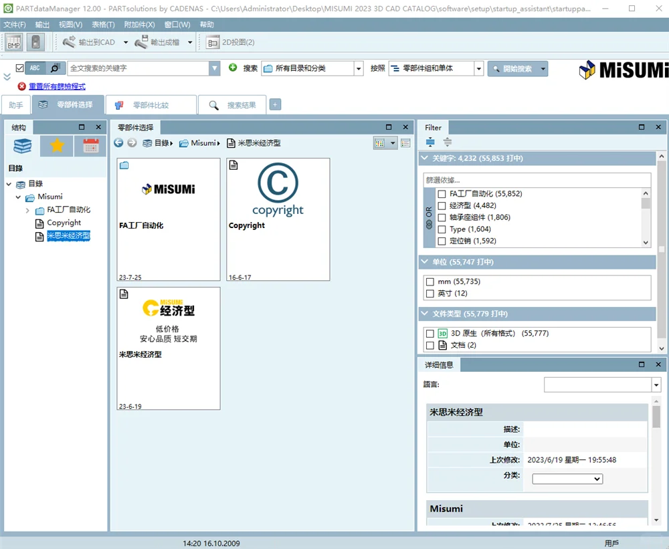Viewport: 669px width, 549px height.
Task: Check the 3D 原生 file type filter
Action: (x=430, y=334)
